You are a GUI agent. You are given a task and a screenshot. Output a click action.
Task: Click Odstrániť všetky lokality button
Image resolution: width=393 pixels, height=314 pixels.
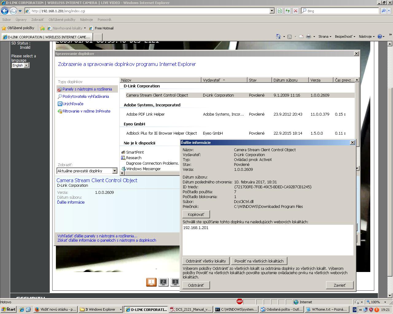(x=206, y=261)
